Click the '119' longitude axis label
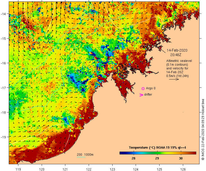 coord(18,169)
